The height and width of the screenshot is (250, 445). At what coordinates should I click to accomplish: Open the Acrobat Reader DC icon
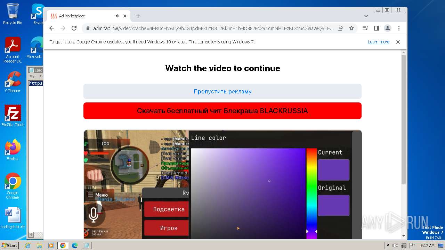tap(13, 50)
